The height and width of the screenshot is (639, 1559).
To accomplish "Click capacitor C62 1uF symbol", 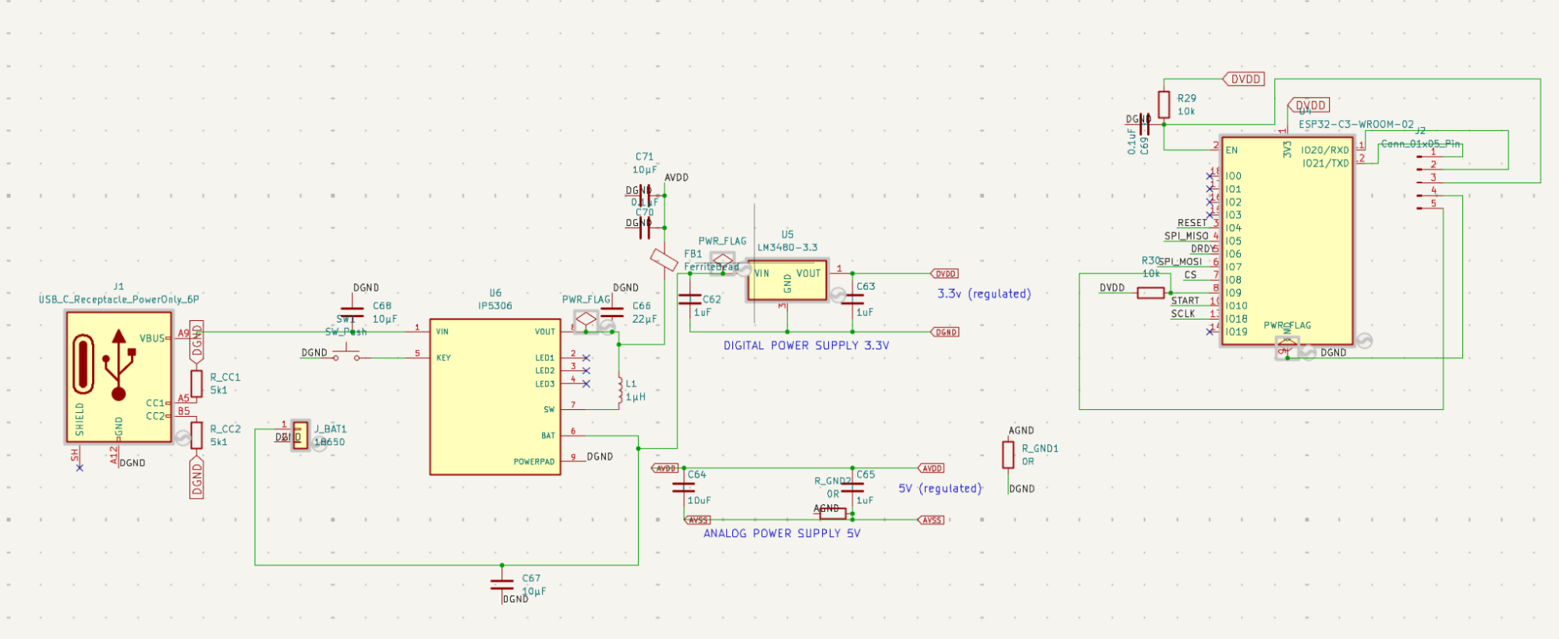I will coord(689,299).
